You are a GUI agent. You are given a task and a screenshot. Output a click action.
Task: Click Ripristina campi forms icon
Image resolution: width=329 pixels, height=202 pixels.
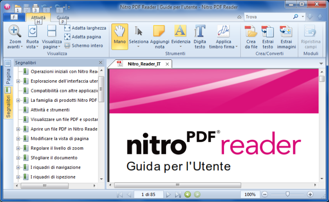tap(311, 31)
